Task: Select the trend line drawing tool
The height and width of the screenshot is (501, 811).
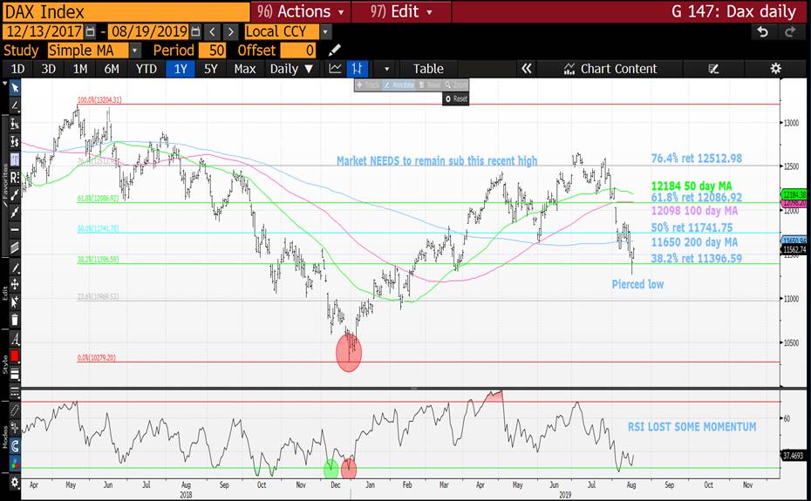Action: tap(15, 106)
